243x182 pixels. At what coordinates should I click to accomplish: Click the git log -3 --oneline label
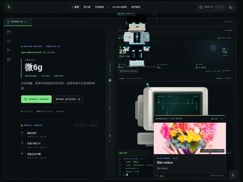click(x=87, y=125)
